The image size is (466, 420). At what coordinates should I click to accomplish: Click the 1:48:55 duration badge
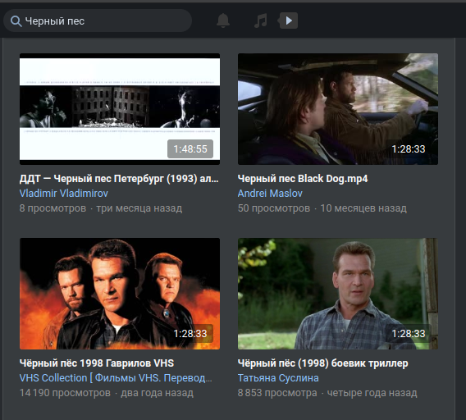click(190, 149)
